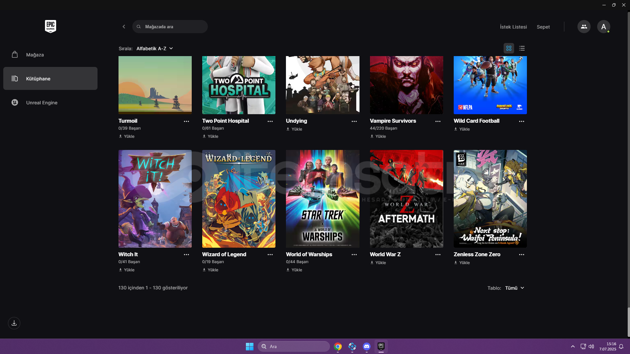Viewport: 630px width, 354px height.
Task: Open İstek Listesi
Action: (513, 27)
